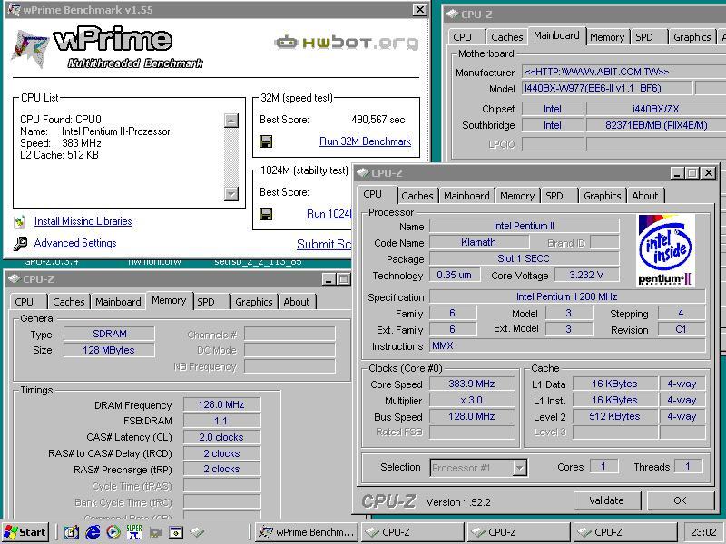This screenshot has width=726, height=544.
Task: Click the memory Size value 128 MBytes
Action: (x=109, y=350)
